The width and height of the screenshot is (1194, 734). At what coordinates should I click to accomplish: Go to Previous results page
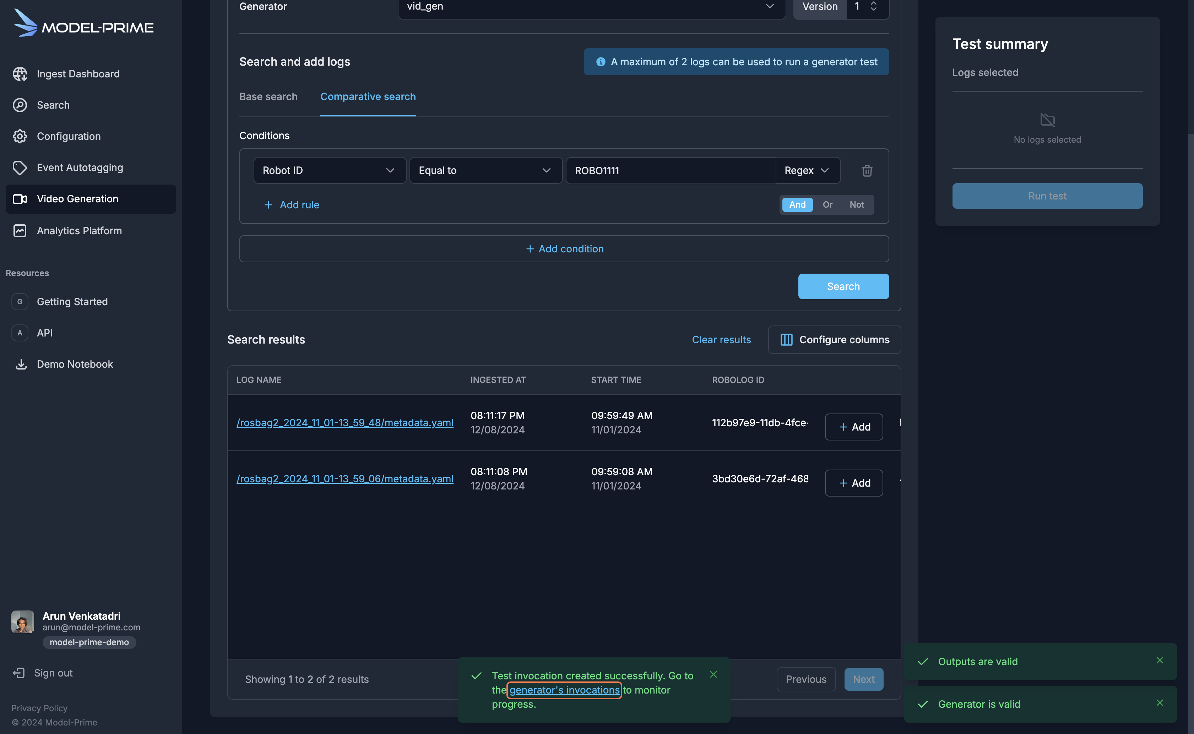(x=806, y=679)
